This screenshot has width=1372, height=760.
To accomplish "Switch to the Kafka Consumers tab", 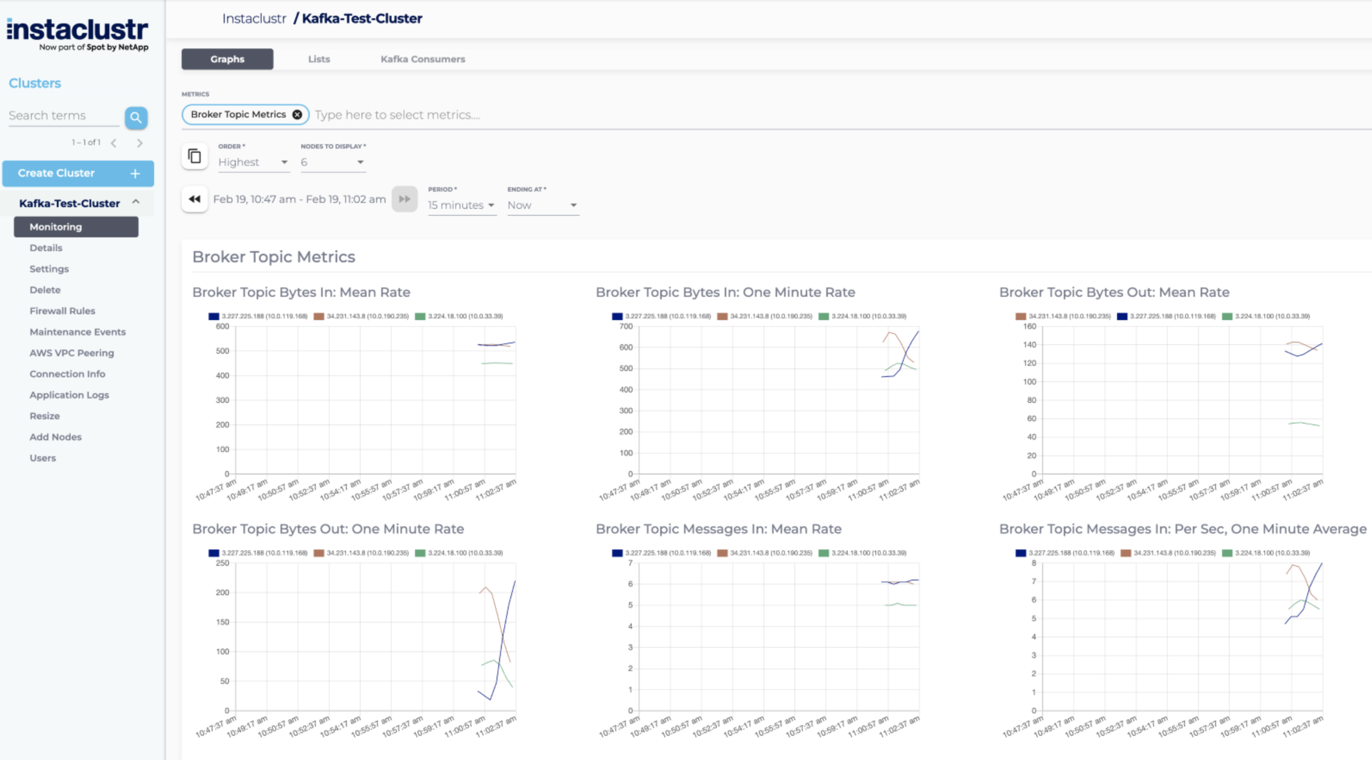I will pyautogui.click(x=422, y=59).
